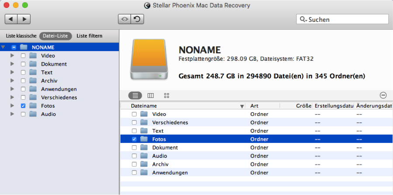Sort by Erstellungsdatum column header
The image size is (393, 195).
click(x=334, y=106)
